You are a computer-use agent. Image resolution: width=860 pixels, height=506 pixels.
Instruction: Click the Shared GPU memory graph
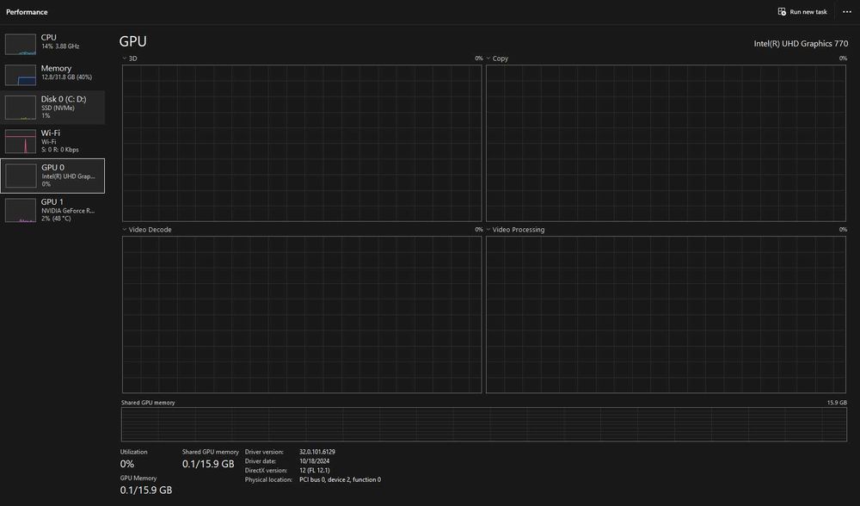pos(483,424)
